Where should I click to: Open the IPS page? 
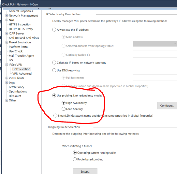(11, 60)
